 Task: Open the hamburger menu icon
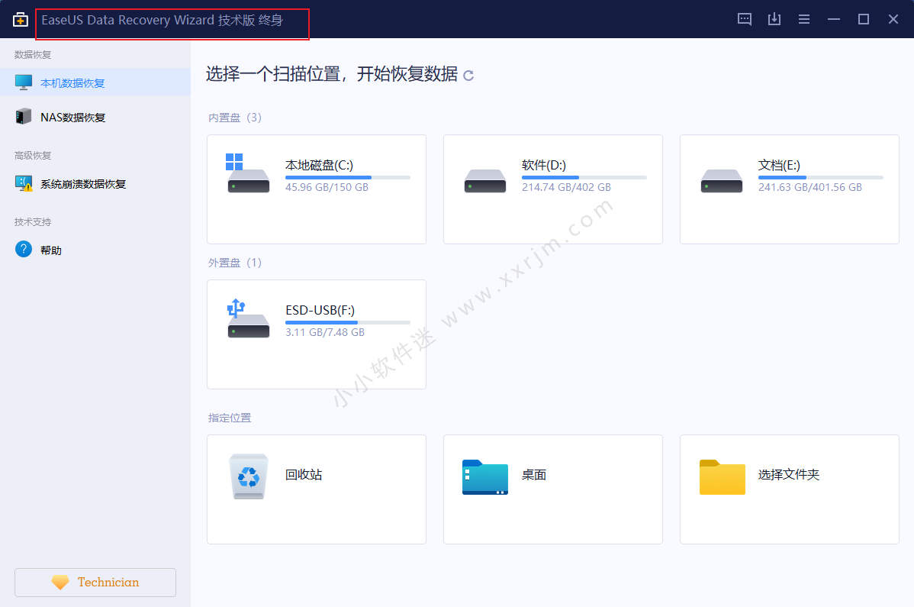804,19
